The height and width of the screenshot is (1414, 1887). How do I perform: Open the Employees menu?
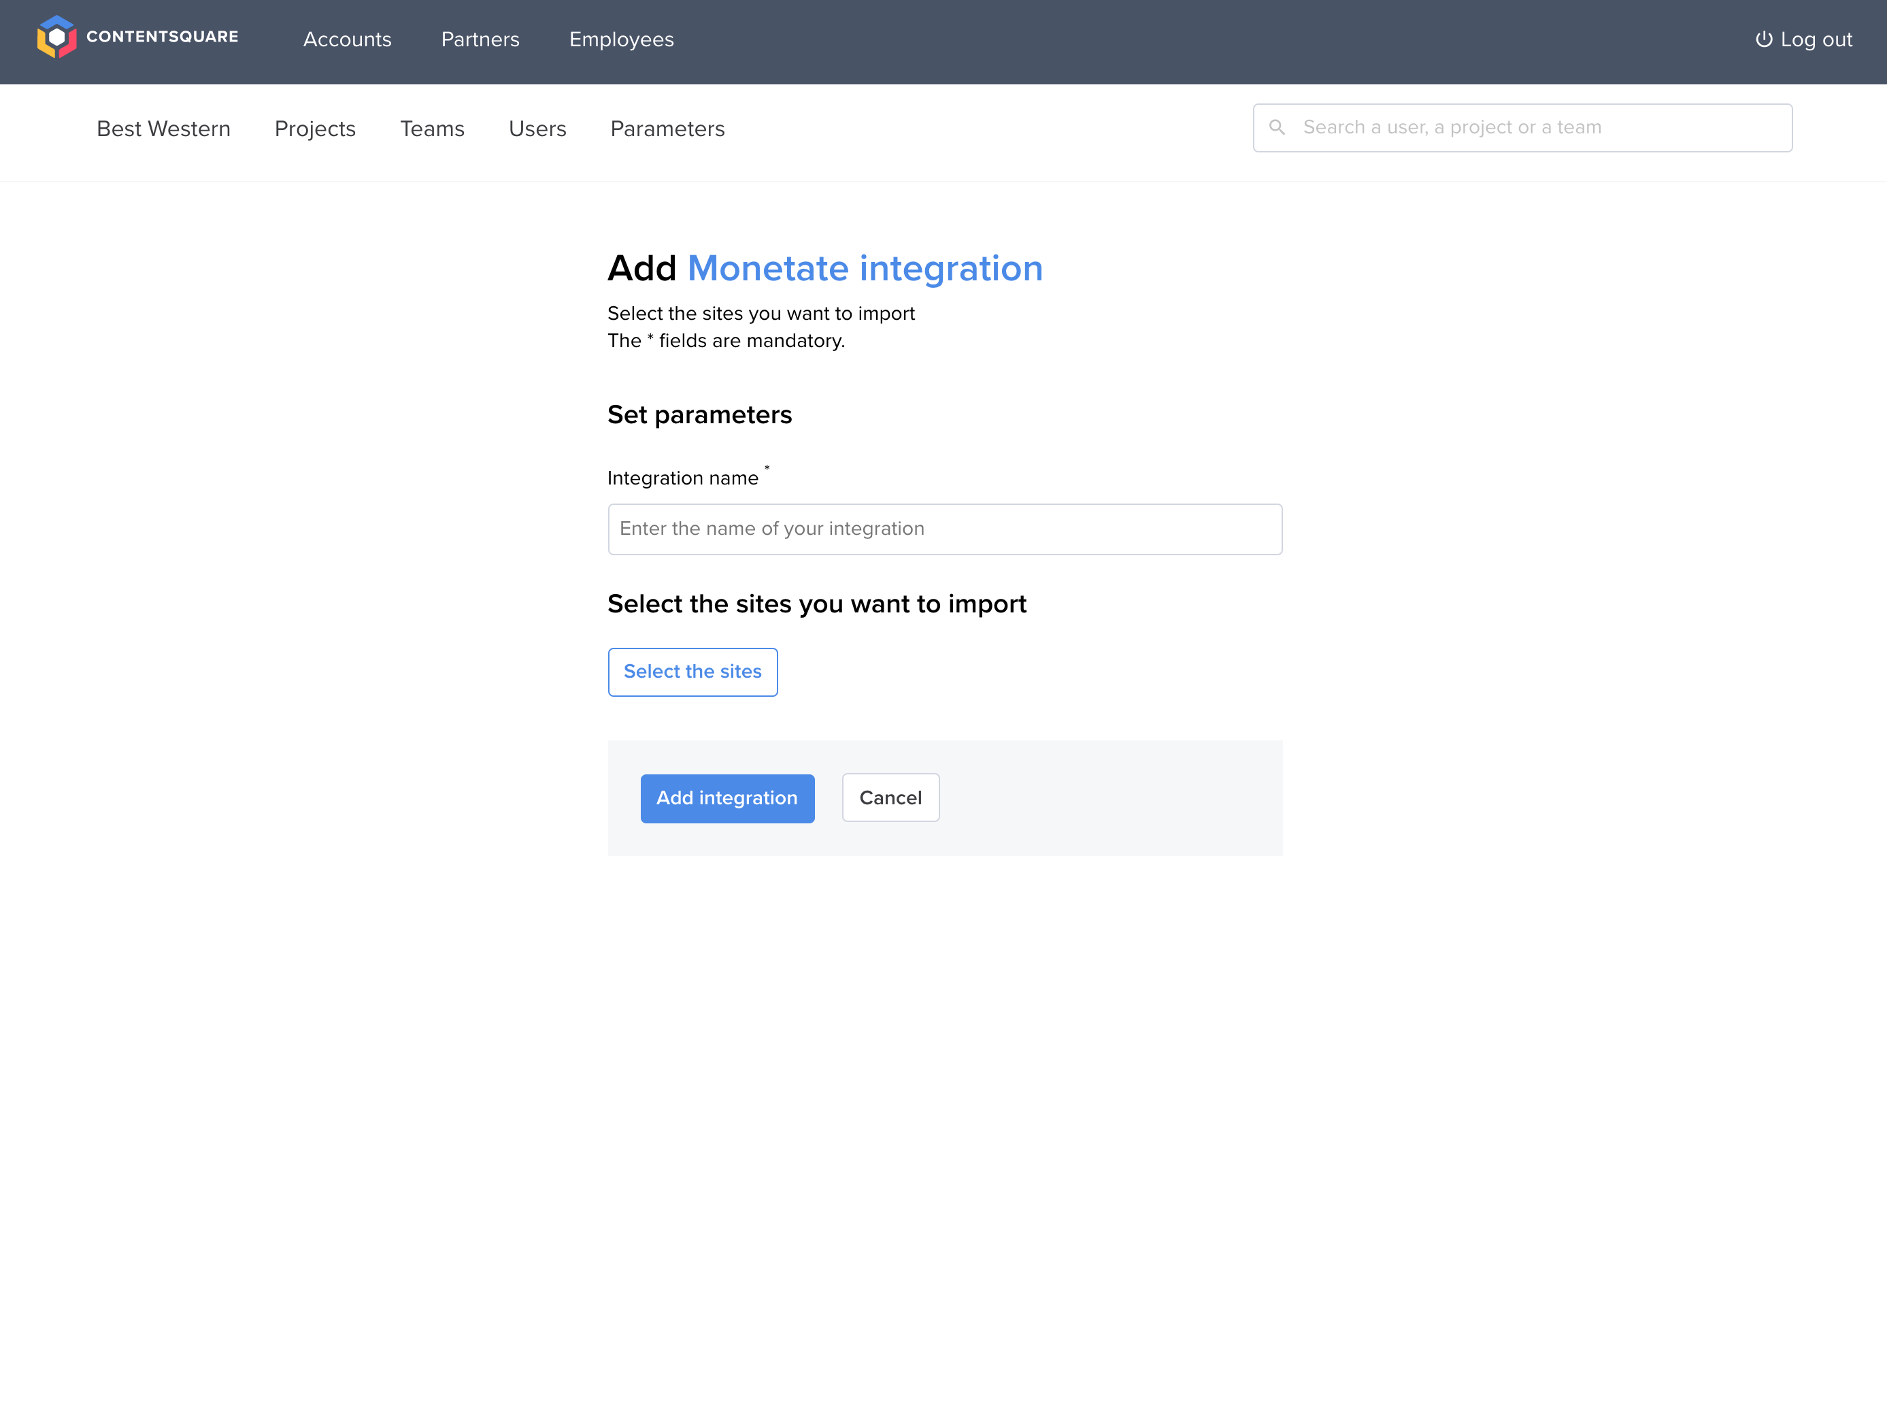click(622, 39)
